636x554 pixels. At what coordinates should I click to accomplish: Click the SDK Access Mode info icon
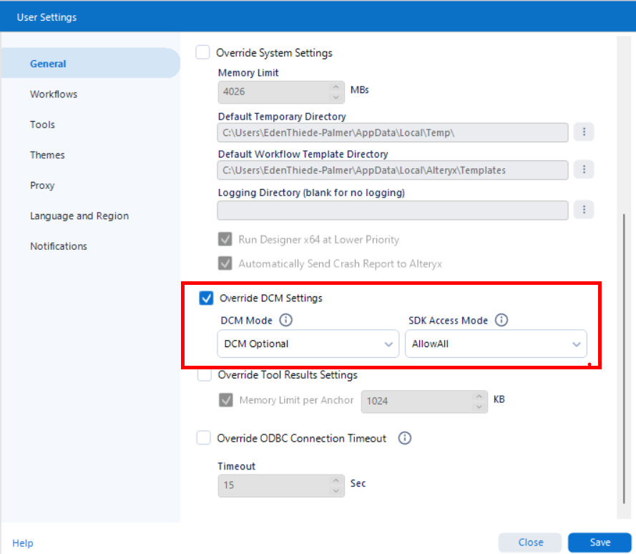pyautogui.click(x=502, y=320)
